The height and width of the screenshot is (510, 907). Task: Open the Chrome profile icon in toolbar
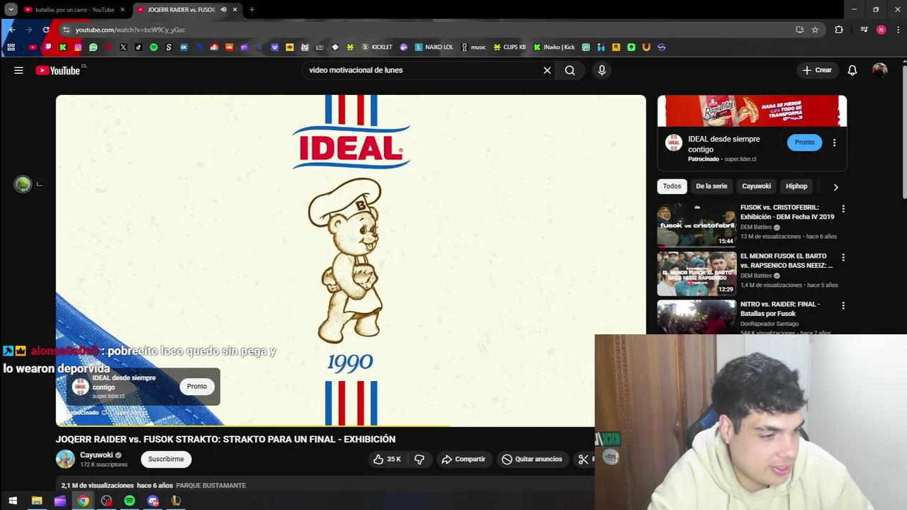(x=881, y=30)
